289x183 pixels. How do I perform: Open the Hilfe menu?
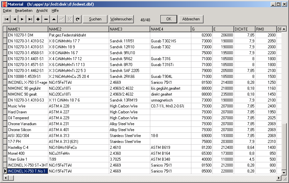[55, 11]
